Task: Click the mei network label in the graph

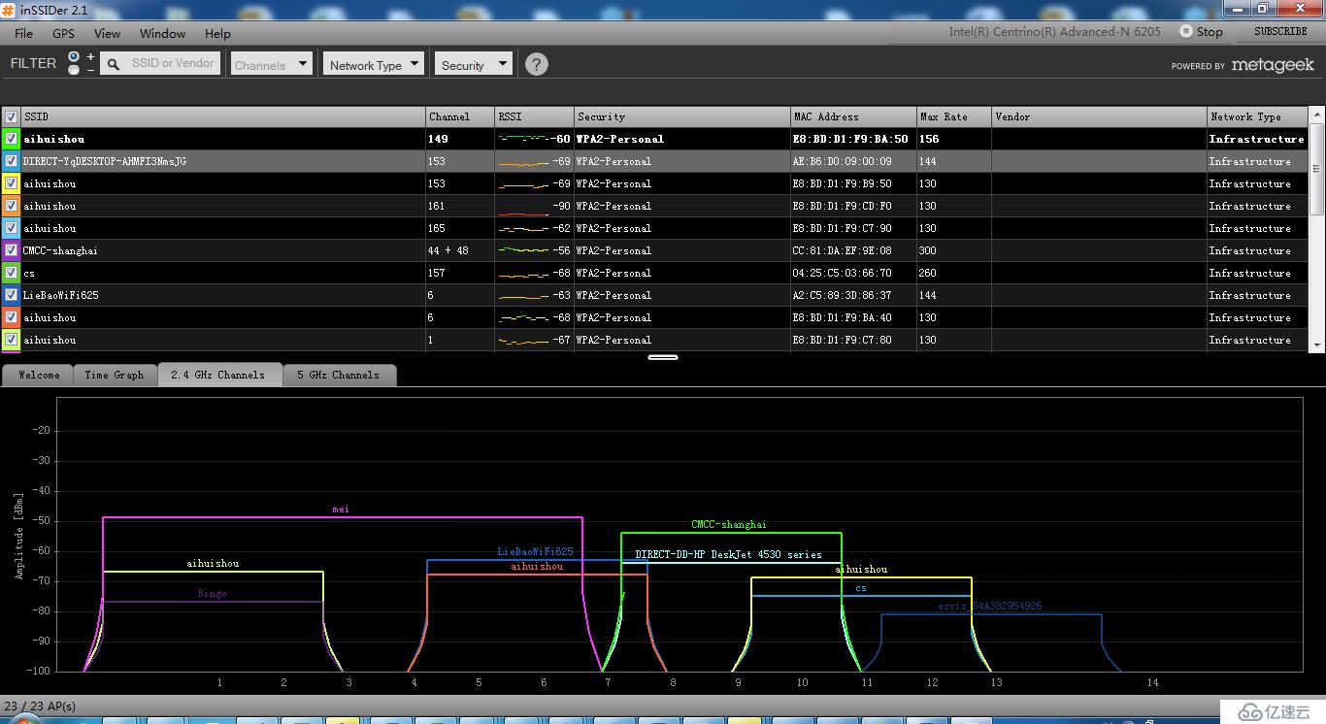Action: [341, 509]
